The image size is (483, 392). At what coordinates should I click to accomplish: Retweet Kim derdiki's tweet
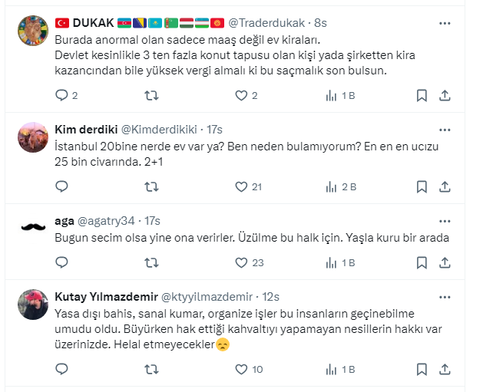[152, 186]
